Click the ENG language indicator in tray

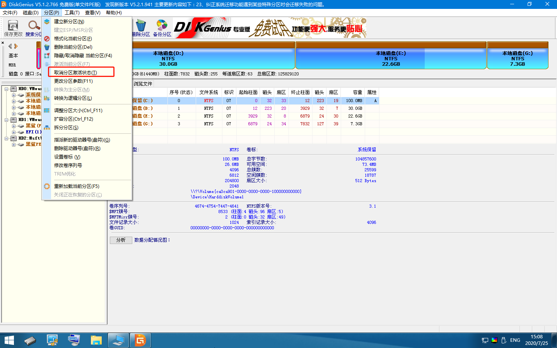pyautogui.click(x=515, y=340)
